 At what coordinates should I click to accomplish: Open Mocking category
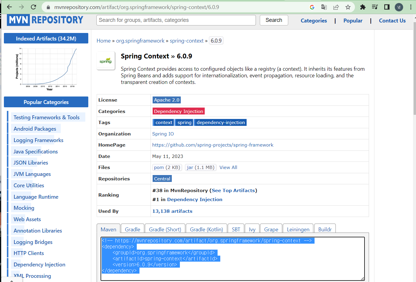pos(24,208)
